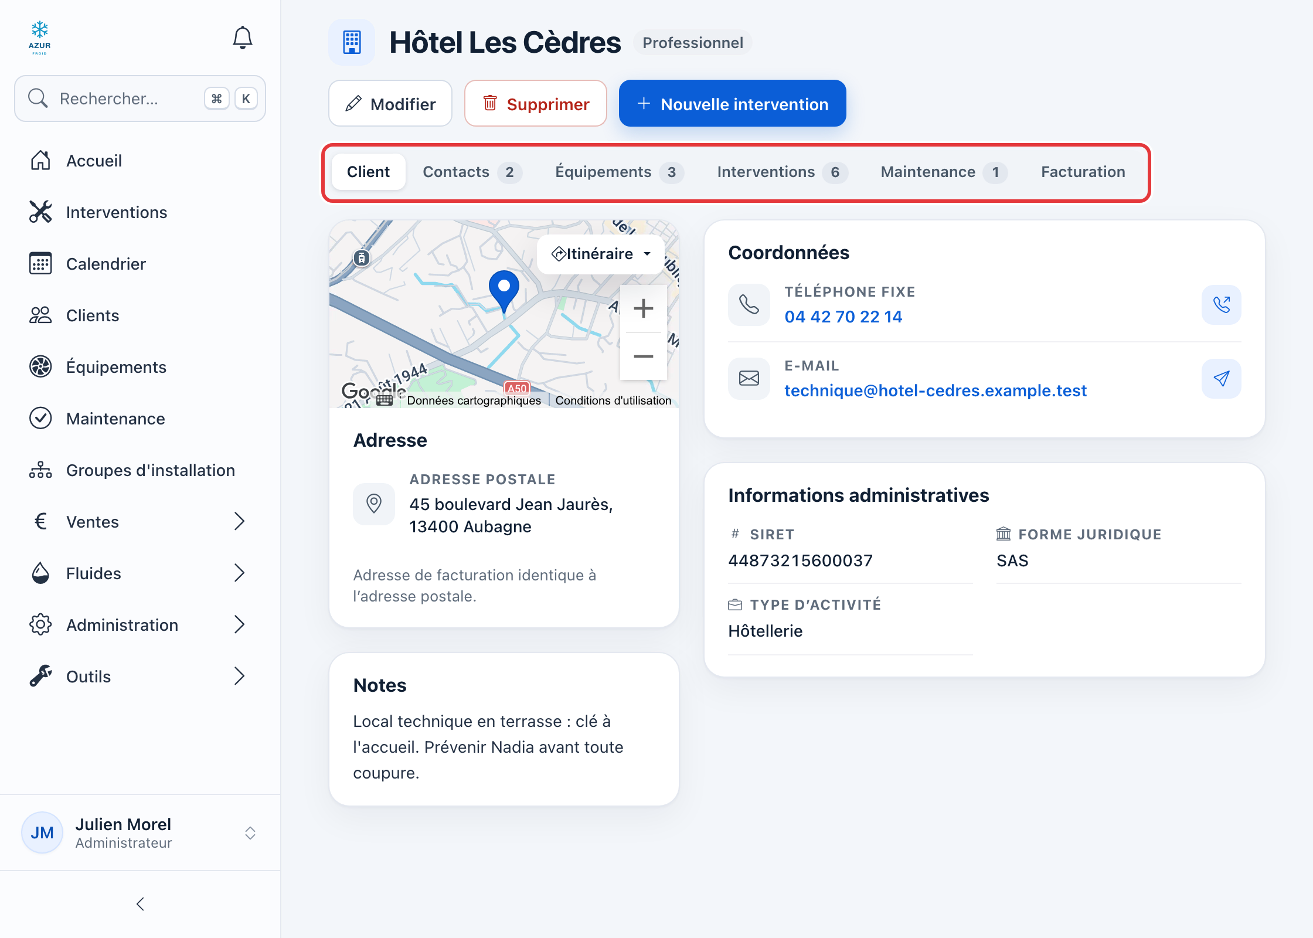Open Clients in the sidebar
Screen dimensions: 1313x938
140,315
